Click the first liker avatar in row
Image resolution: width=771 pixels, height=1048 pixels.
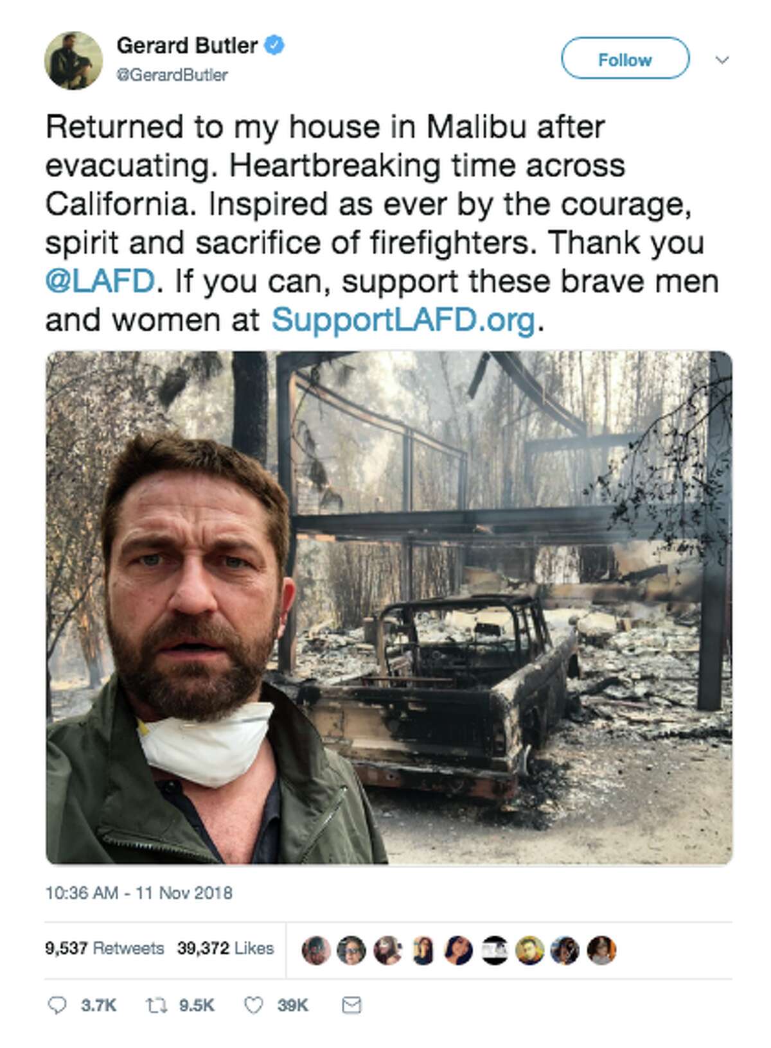[x=316, y=950]
